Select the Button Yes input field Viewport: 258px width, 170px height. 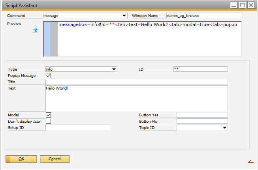click(x=202, y=115)
